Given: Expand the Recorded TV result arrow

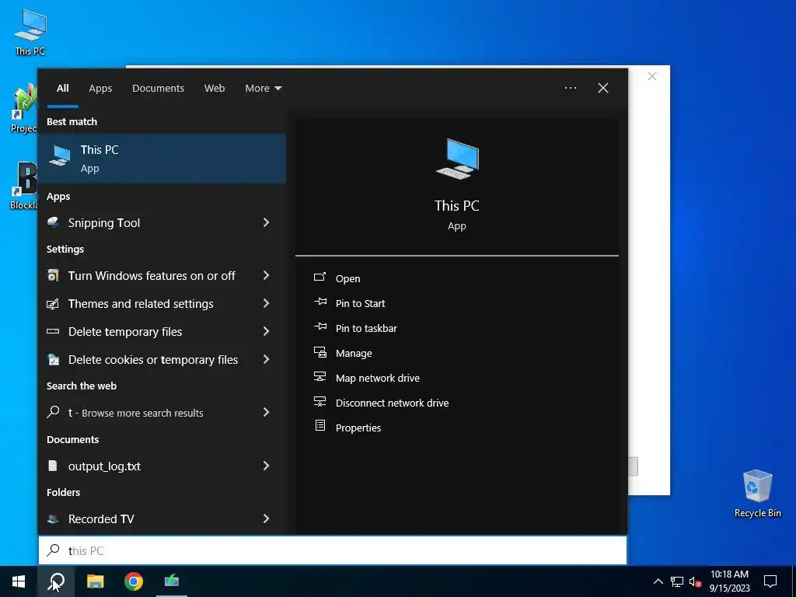Looking at the screenshot, I should 266,518.
